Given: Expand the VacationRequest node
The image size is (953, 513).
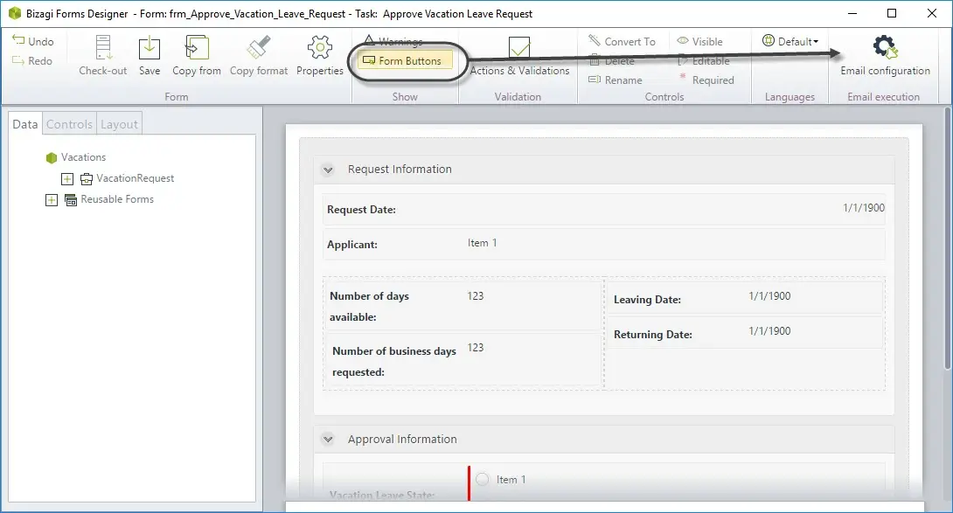Looking at the screenshot, I should pos(67,178).
